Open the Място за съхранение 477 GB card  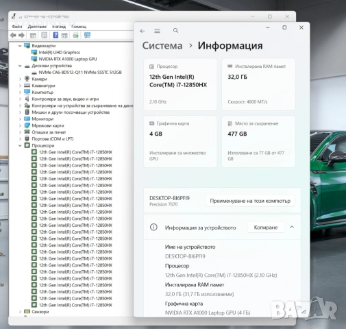pos(258,141)
